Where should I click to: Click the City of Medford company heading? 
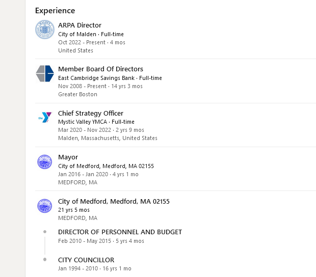pyautogui.click(x=114, y=202)
